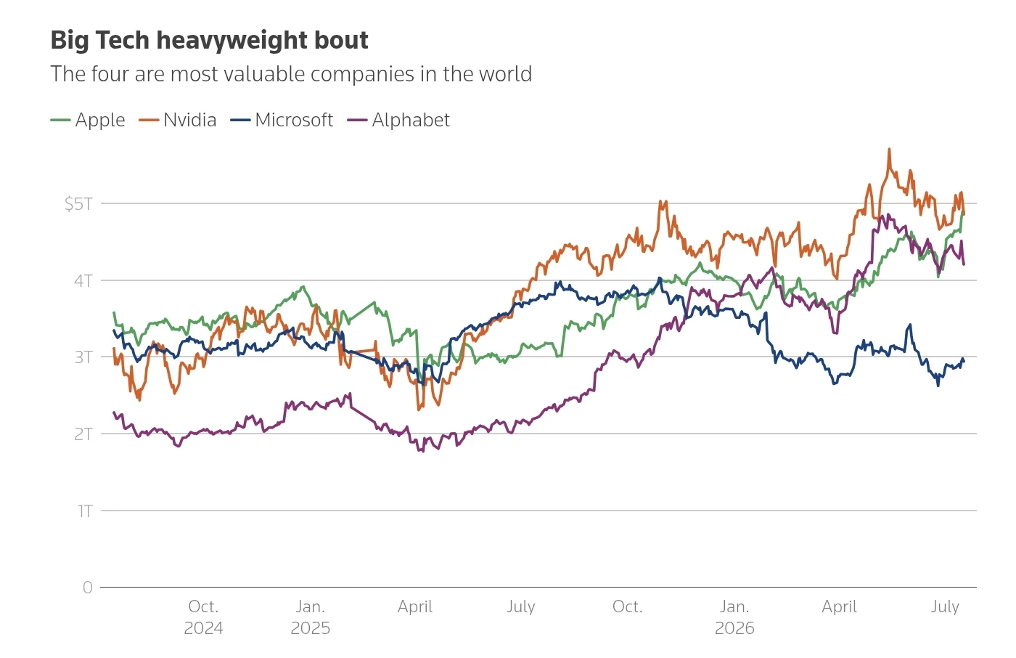
Task: Click the 4T y-axis label
Action: pos(83,280)
